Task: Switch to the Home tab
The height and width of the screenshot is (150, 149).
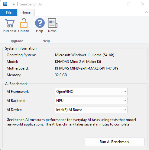Action: click(26, 12)
